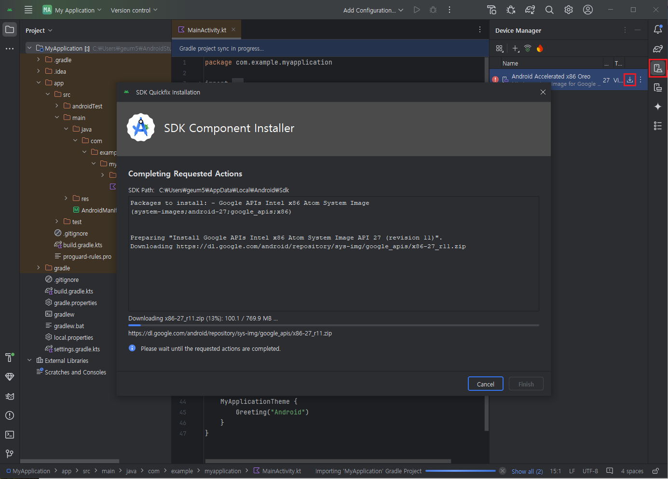Select local.properties file
Screen dimensions: 668x479
tap(69, 337)
